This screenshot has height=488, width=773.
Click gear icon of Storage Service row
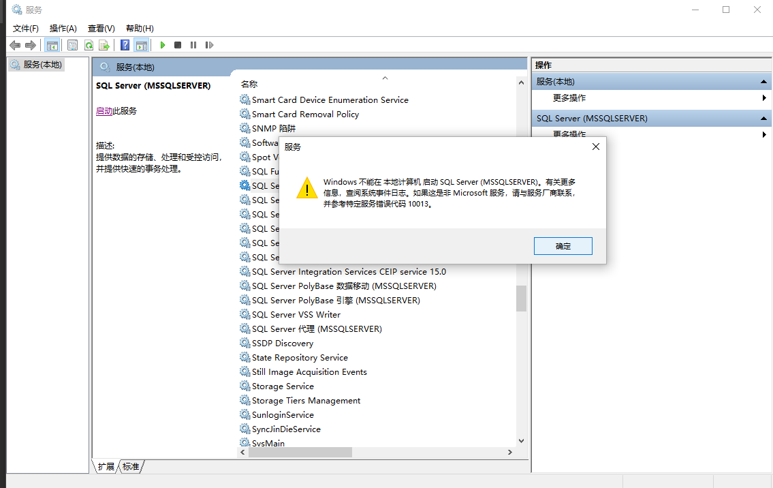245,385
